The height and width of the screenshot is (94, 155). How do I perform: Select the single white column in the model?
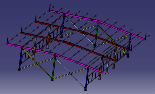point(107,68)
